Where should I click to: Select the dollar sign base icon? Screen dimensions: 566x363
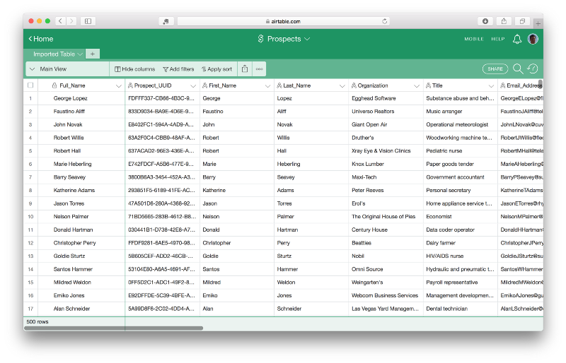pos(260,39)
